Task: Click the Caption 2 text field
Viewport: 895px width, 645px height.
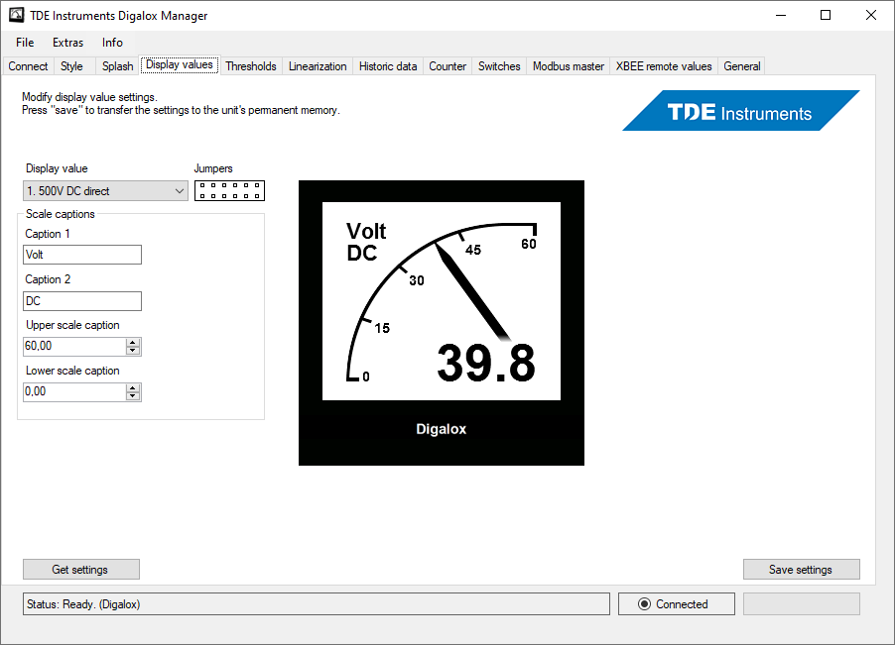Action: [x=82, y=301]
